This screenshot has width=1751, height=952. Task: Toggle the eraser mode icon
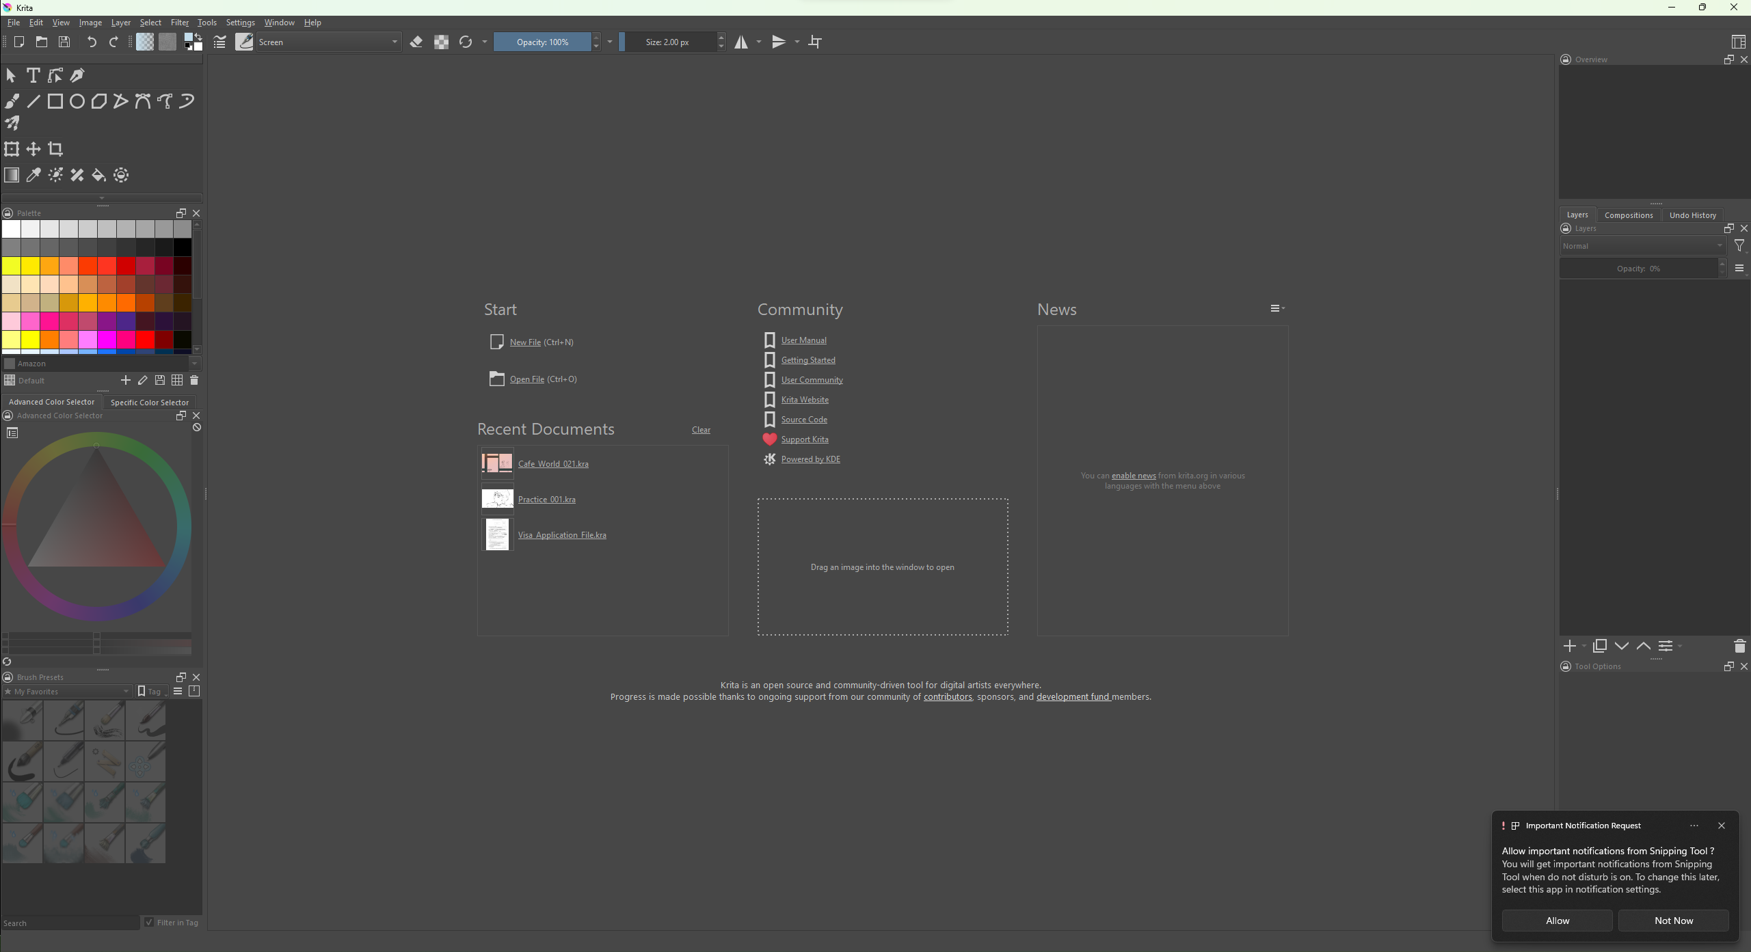click(x=416, y=42)
